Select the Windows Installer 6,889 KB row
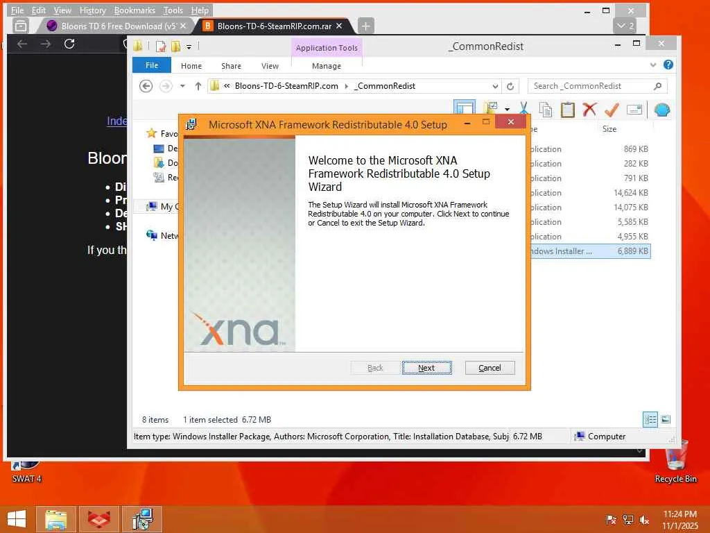 [x=591, y=251]
